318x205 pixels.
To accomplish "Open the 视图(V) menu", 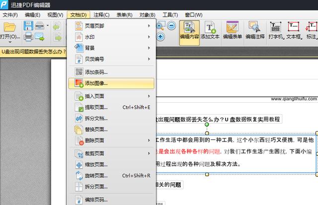I will click(55, 15).
